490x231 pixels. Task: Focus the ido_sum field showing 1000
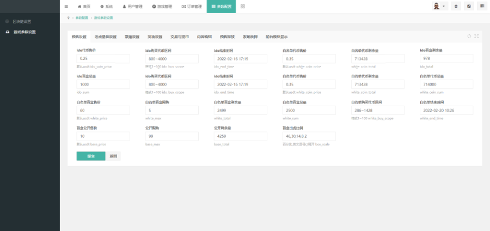[x=103, y=84]
